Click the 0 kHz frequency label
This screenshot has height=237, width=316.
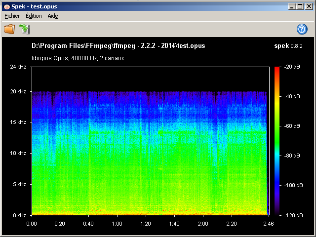[x=20, y=215]
